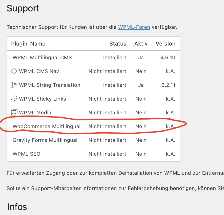The image size is (224, 215).
Task: Click the Support section heading
Action: point(23,8)
